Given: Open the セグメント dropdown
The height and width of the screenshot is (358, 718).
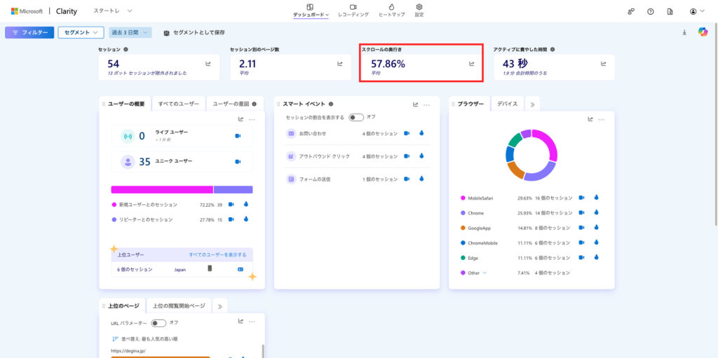Looking at the screenshot, I should point(81,32).
